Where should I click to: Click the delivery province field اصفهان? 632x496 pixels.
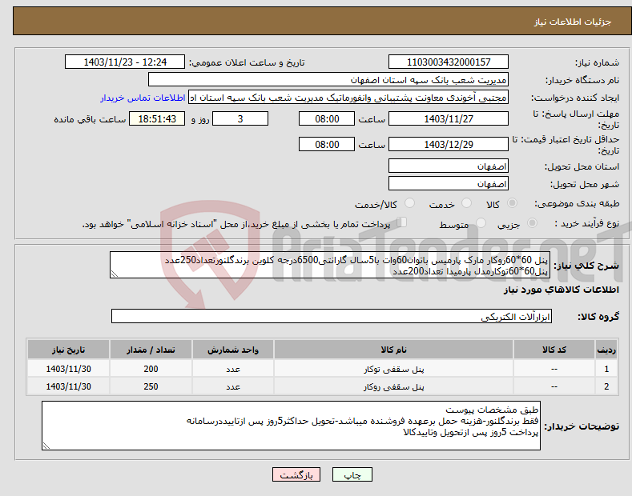pyautogui.click(x=449, y=166)
